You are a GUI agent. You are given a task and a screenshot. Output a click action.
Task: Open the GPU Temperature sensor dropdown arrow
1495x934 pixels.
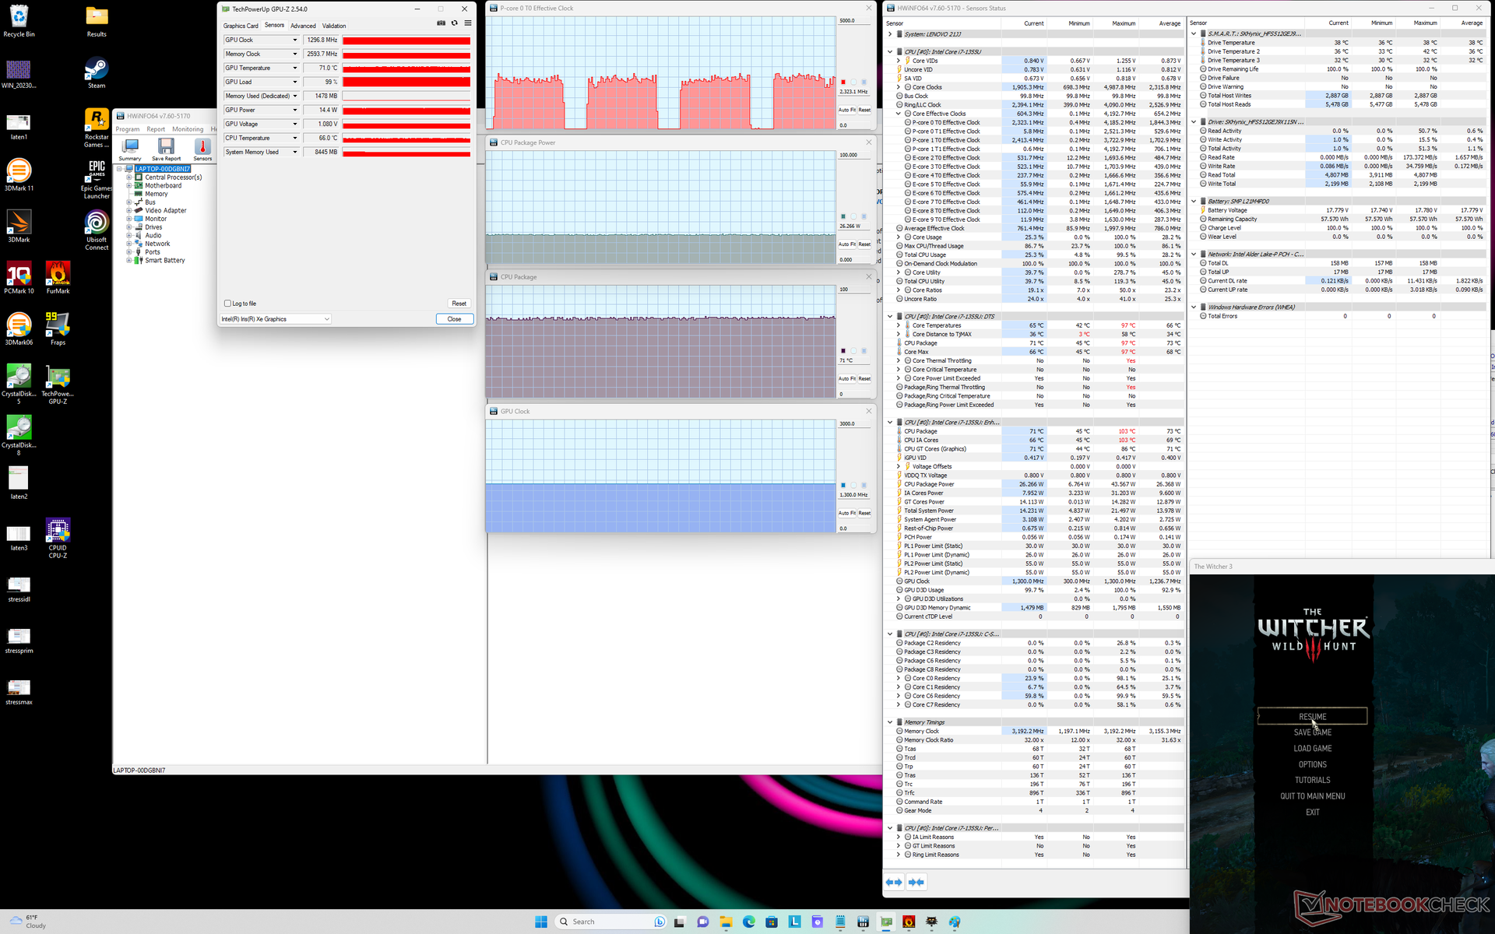(295, 68)
